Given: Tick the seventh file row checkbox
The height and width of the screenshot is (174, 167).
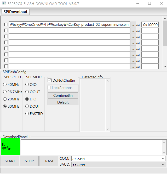Looking at the screenshot, I should (x=6, y=60).
